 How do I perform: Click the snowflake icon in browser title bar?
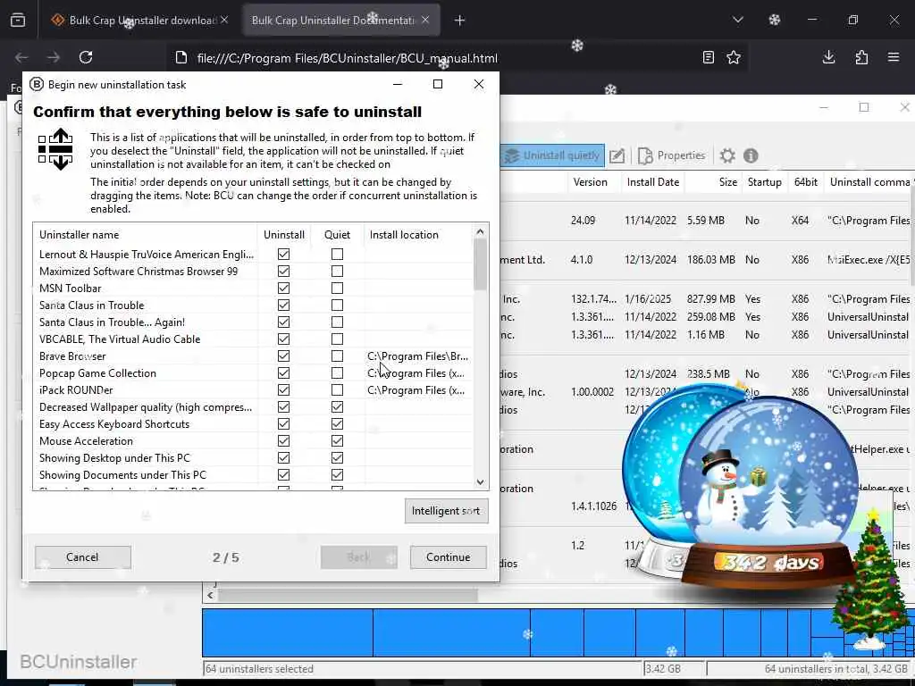(x=775, y=20)
